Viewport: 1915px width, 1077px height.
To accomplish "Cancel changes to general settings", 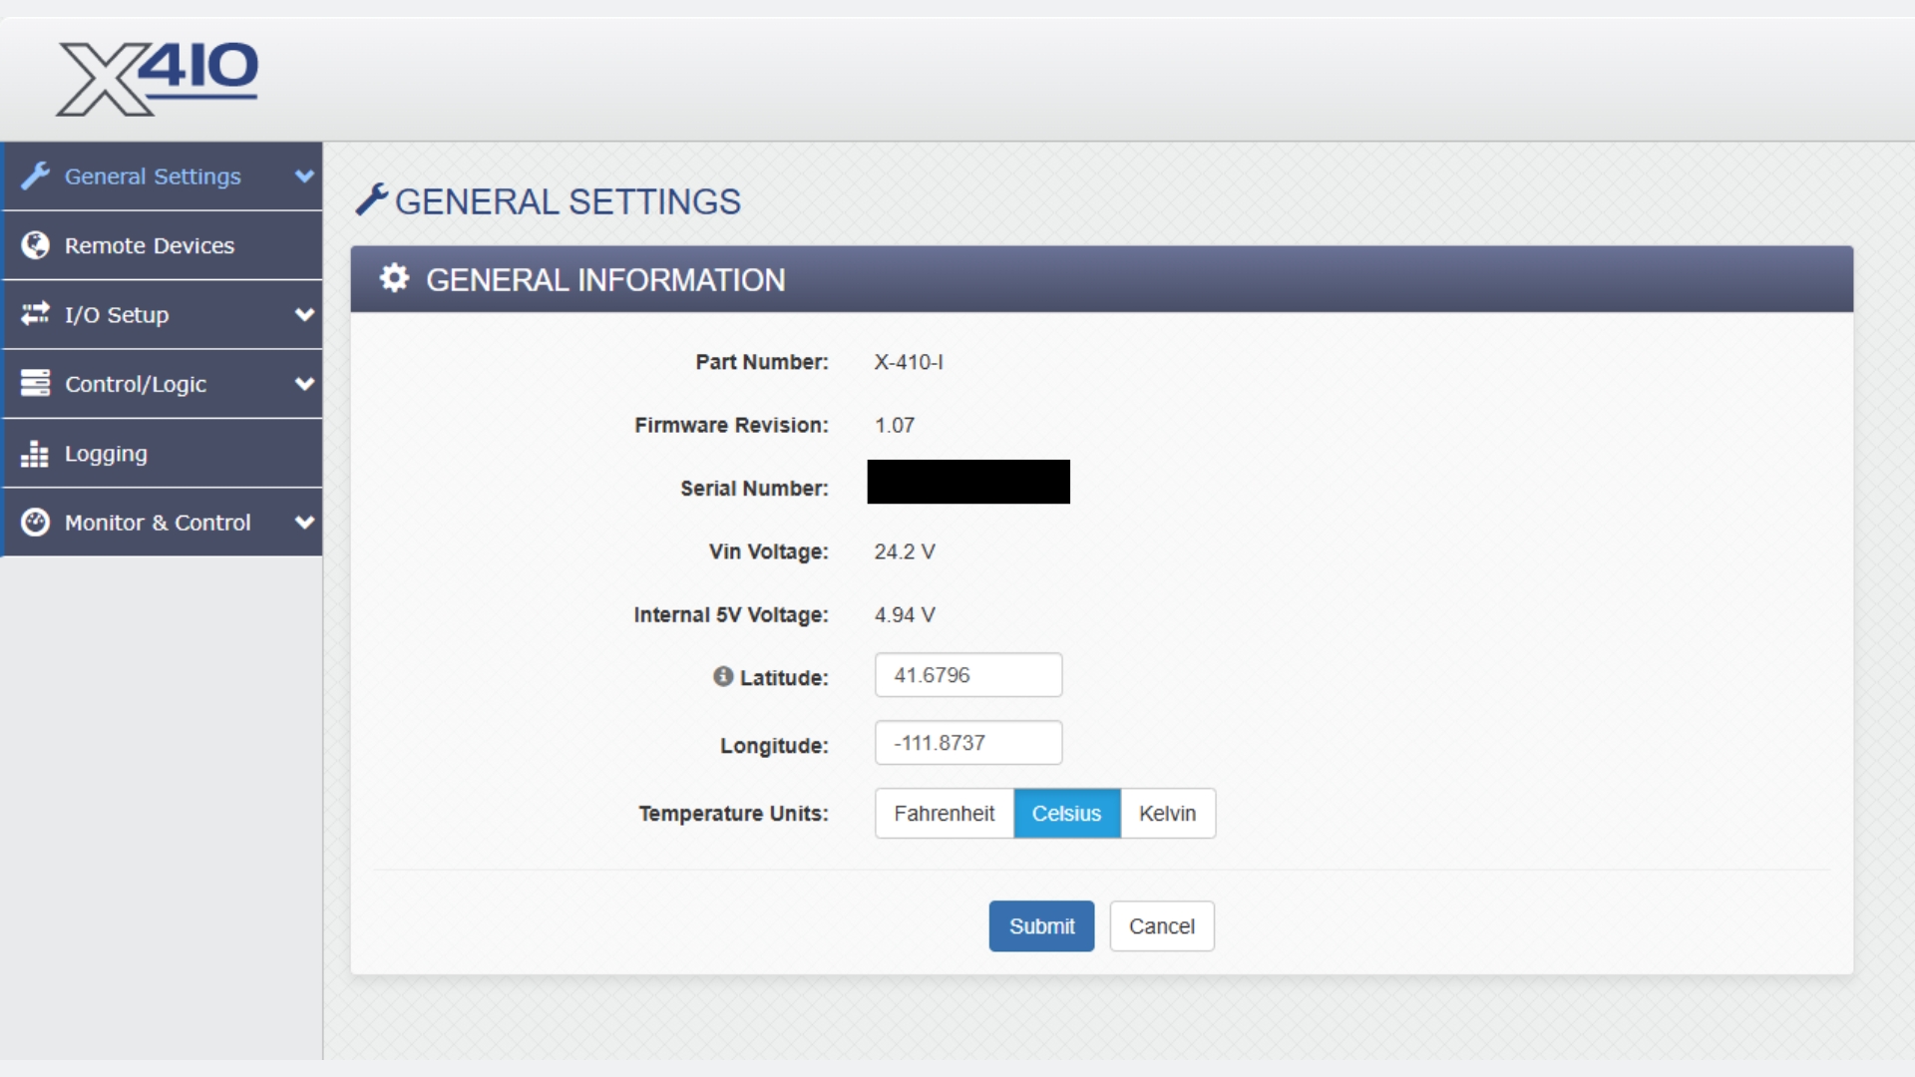I will (x=1161, y=925).
